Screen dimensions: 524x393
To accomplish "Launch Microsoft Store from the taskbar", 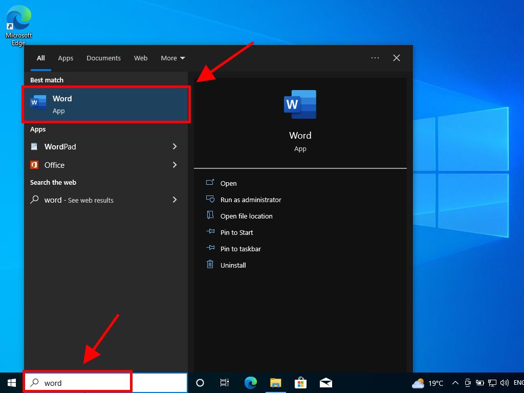I will pos(300,383).
